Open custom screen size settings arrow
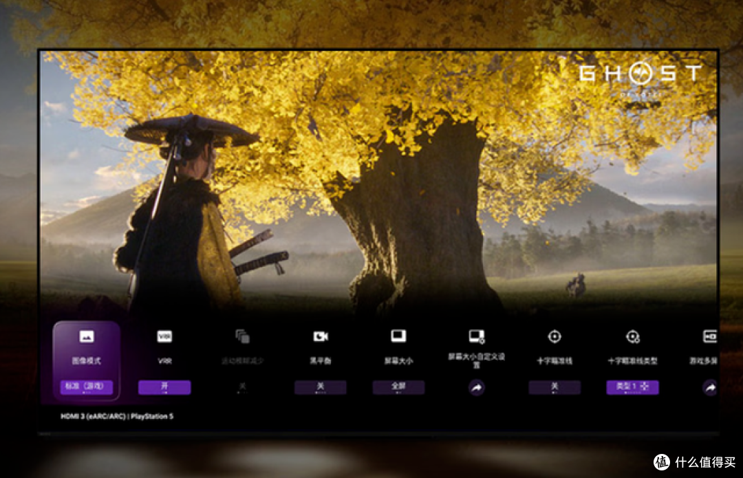This screenshot has width=743, height=478. 477,387
